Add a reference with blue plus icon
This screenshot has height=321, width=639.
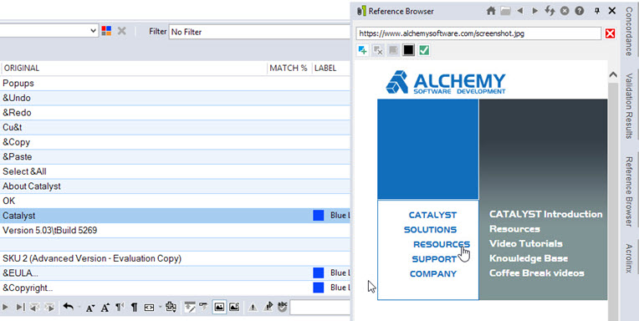(362, 50)
